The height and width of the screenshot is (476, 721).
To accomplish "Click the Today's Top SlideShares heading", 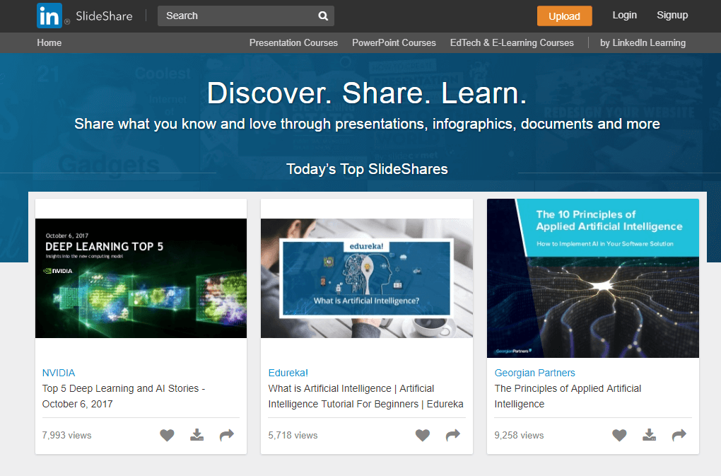I will 367,169.
